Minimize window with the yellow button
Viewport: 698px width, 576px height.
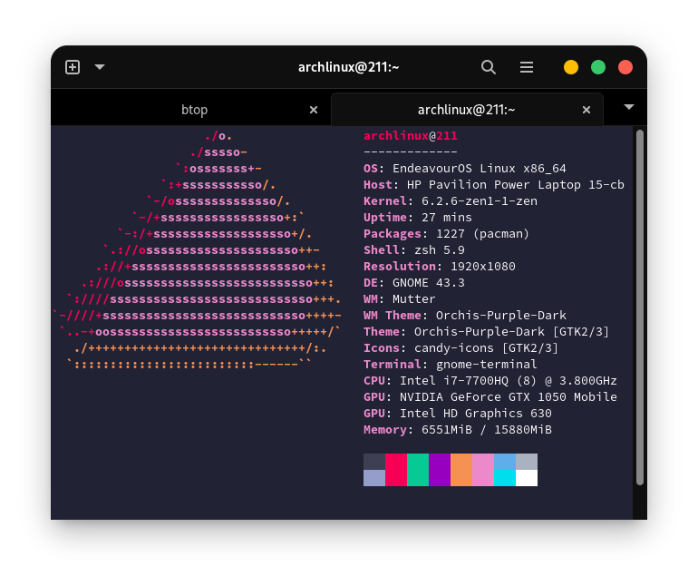571,67
